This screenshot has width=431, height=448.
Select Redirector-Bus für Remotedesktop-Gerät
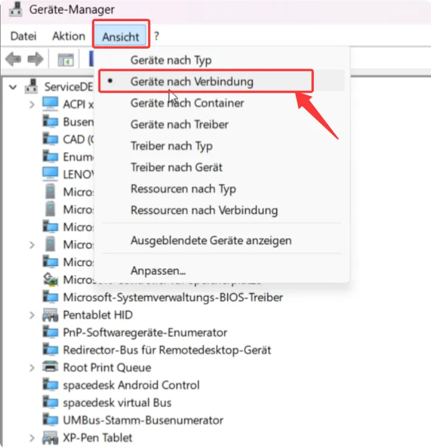167,350
